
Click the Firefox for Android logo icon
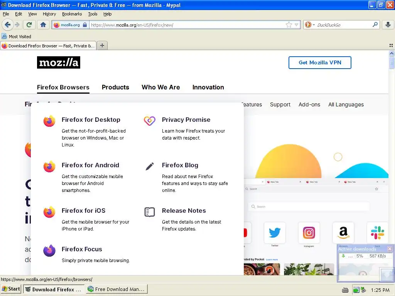49,166
